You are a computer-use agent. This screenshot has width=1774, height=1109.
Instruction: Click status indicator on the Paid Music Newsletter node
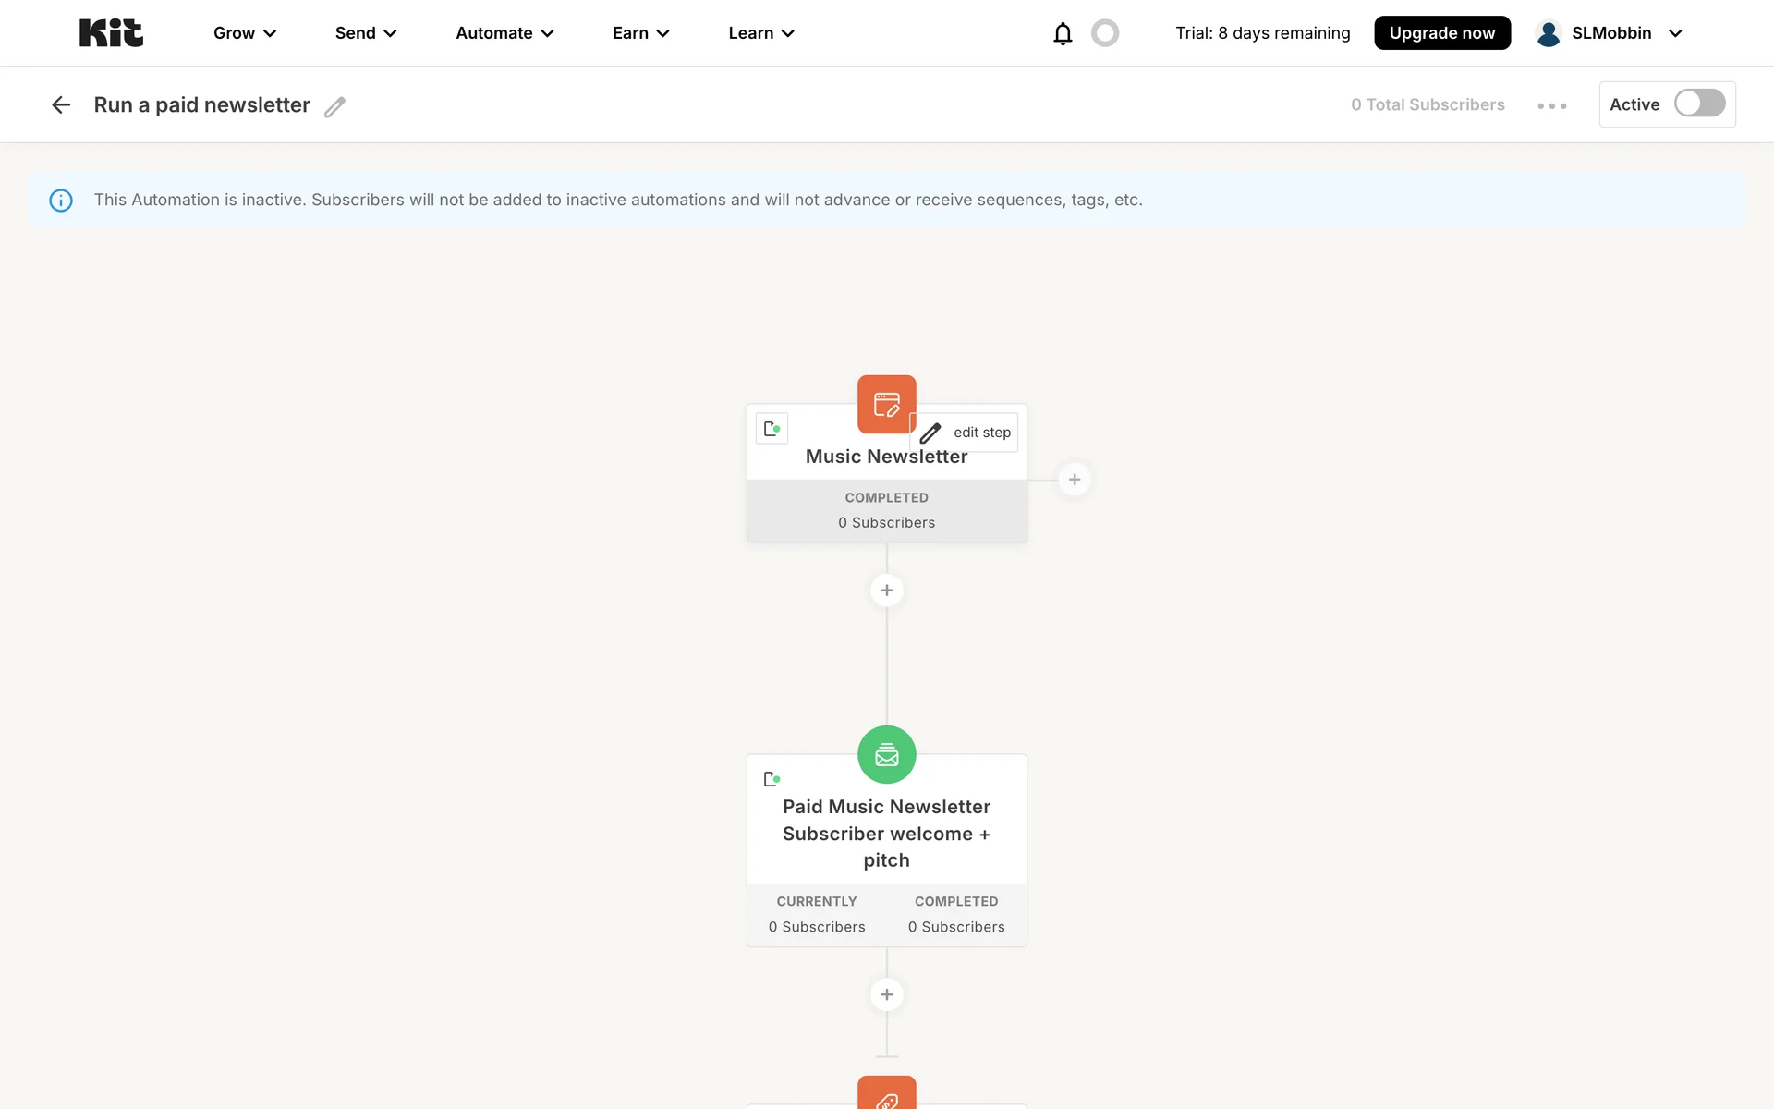(x=772, y=779)
